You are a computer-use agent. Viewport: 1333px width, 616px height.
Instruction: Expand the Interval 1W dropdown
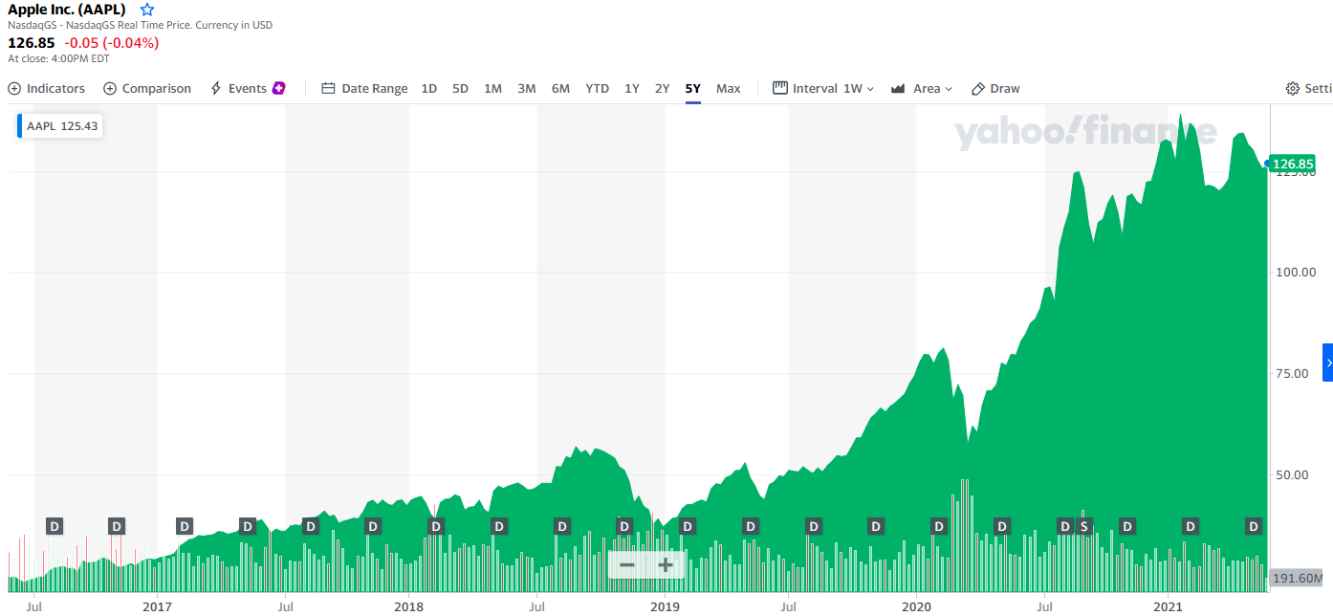(823, 89)
